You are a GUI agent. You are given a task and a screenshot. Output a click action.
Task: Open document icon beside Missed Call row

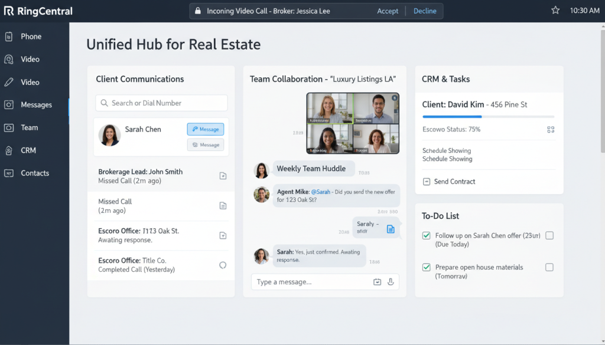pos(223,206)
